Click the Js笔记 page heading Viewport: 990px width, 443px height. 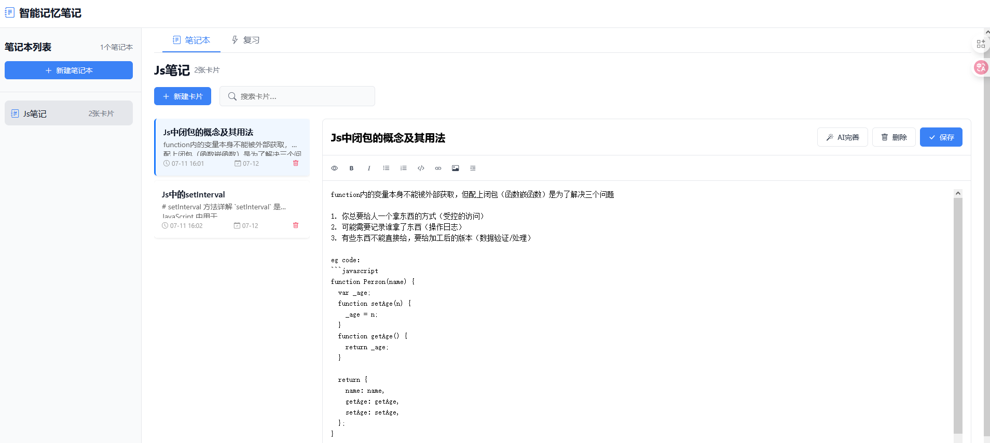172,70
